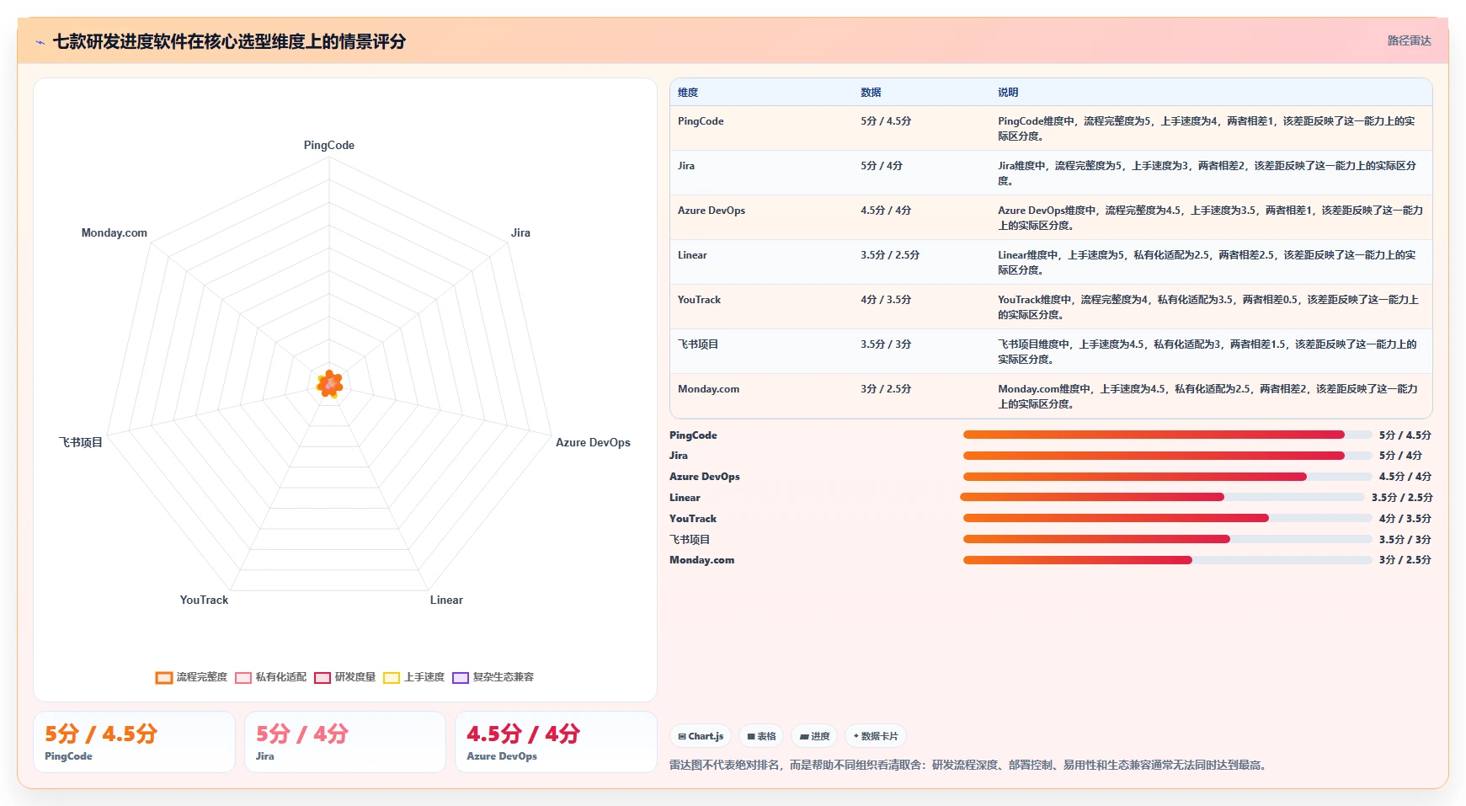The height and width of the screenshot is (806, 1466).
Task: Click the Monday.com progress bar
Action: [1167, 560]
